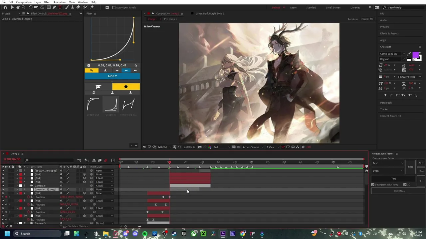Open Steam from the taskbar
This screenshot has height=239, width=426.
(174, 234)
